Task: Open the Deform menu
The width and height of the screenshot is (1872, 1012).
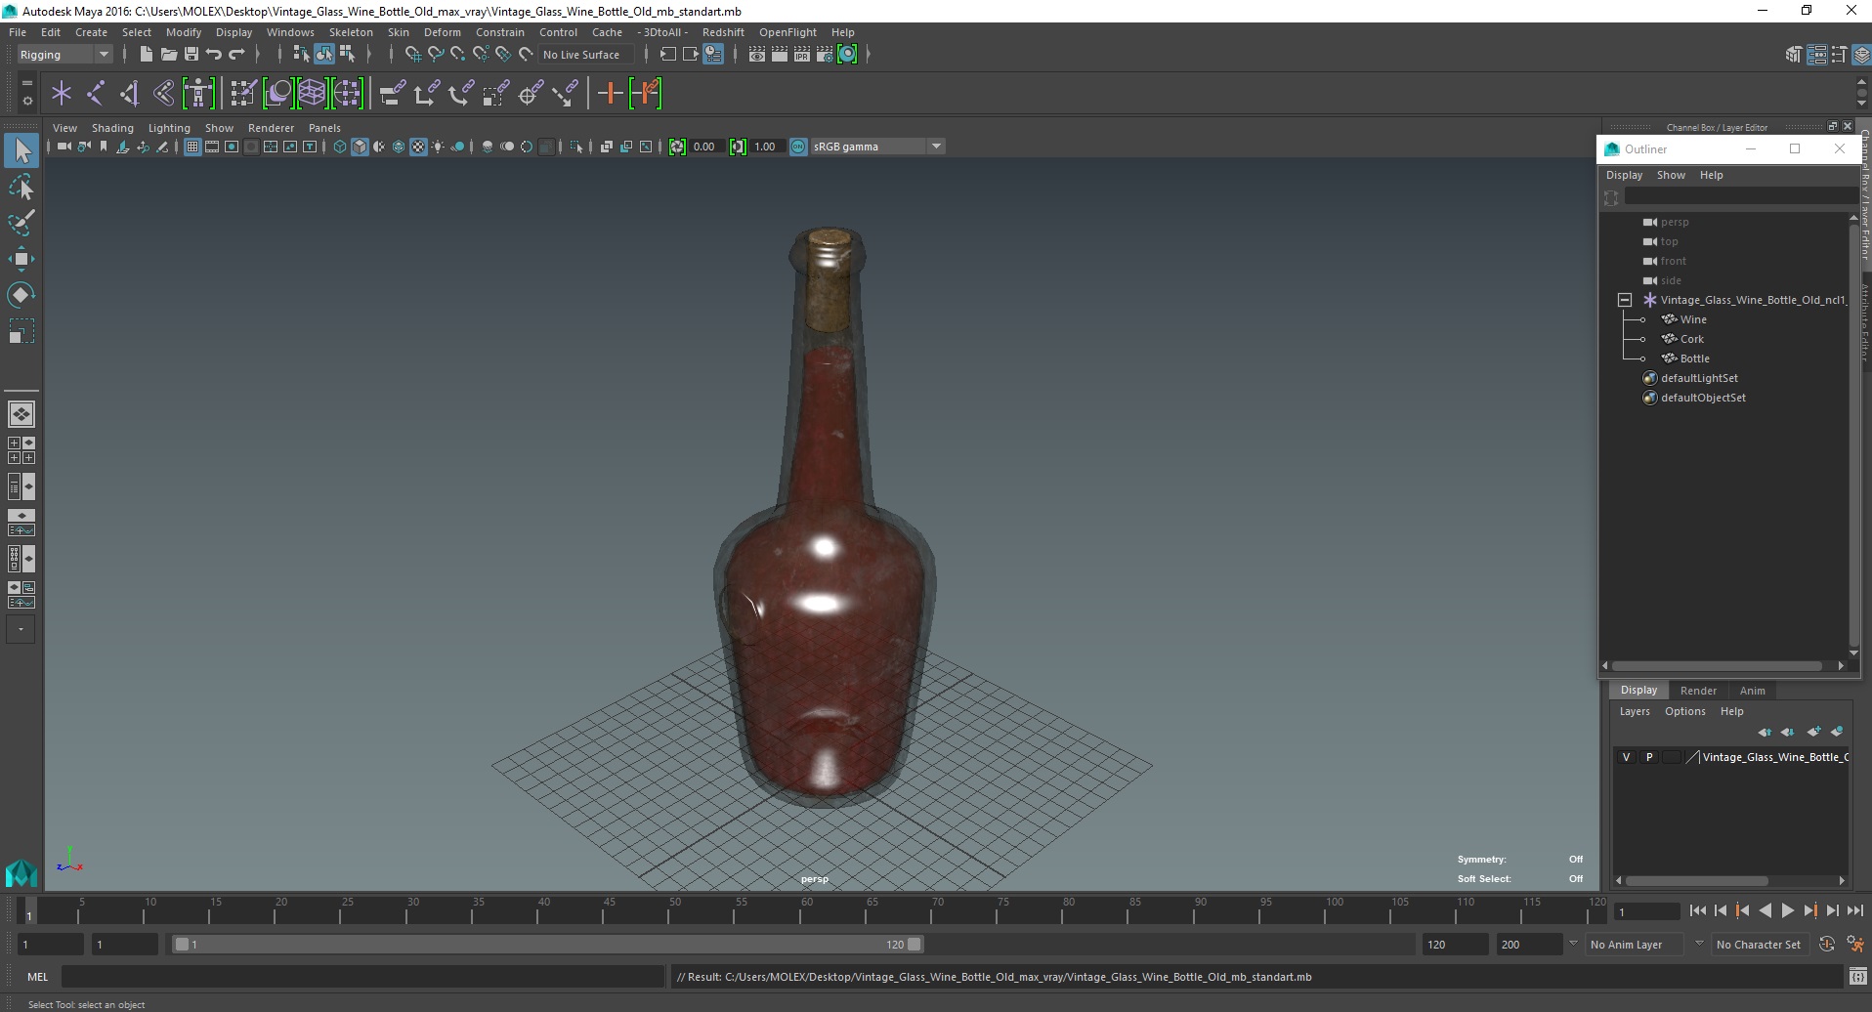Action: pyautogui.click(x=442, y=32)
